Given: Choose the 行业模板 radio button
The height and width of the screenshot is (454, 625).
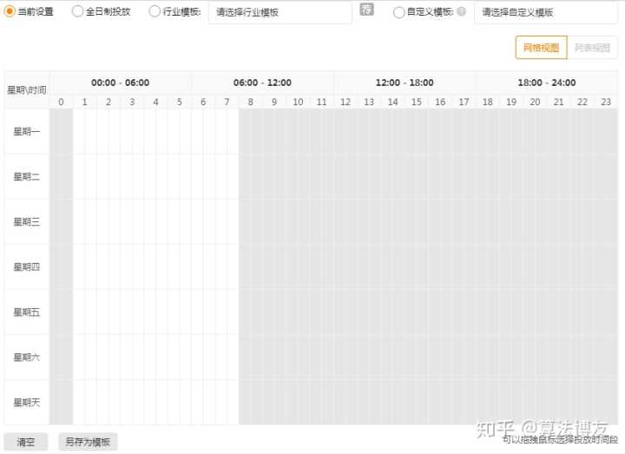Looking at the screenshot, I should coord(155,12).
